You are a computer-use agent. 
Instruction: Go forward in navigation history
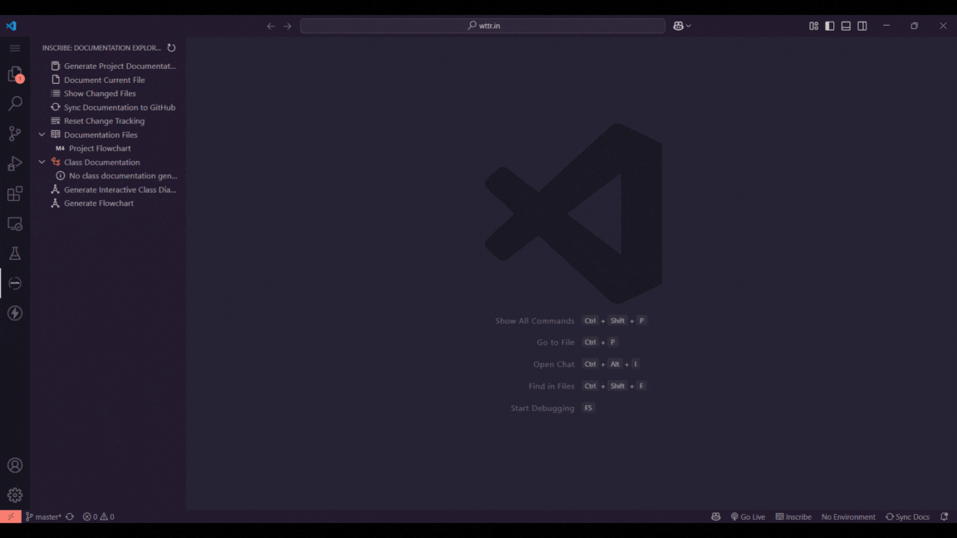[287, 26]
